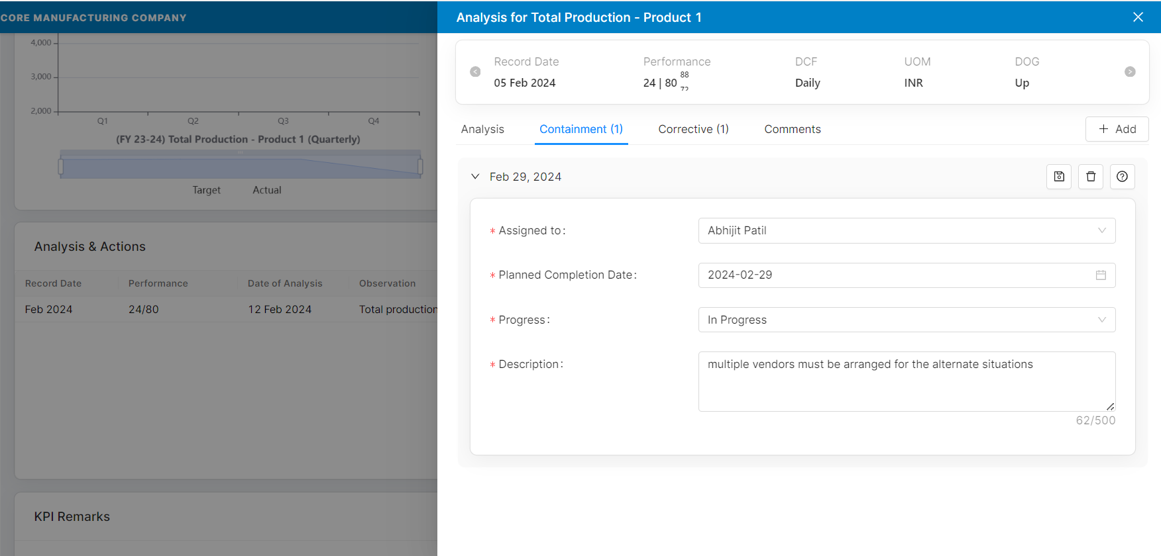Open calendar picker for Planned Completion Date
Screen dimensions: 1161x556
(x=1101, y=275)
